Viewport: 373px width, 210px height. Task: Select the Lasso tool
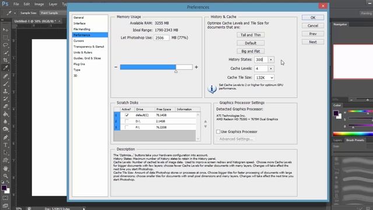click(5, 45)
